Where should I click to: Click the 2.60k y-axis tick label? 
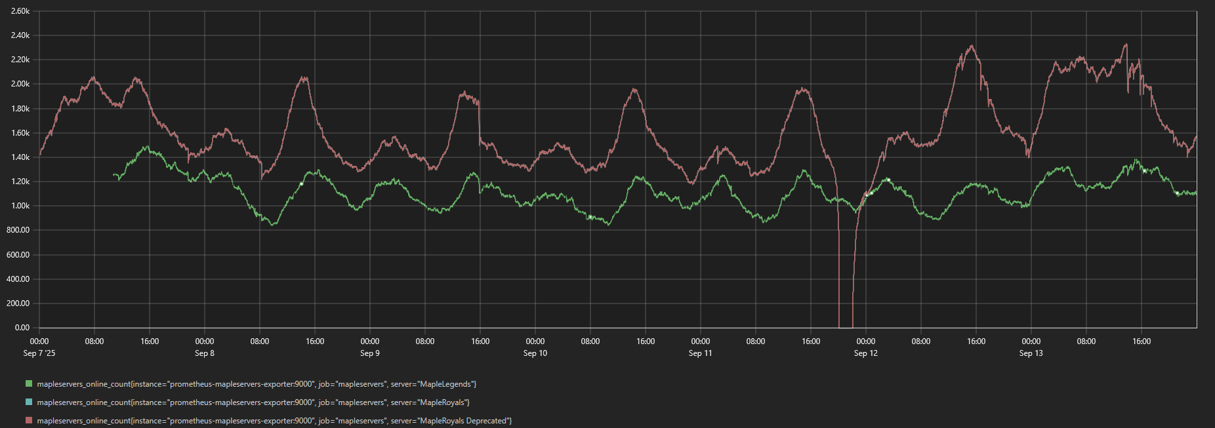point(20,11)
